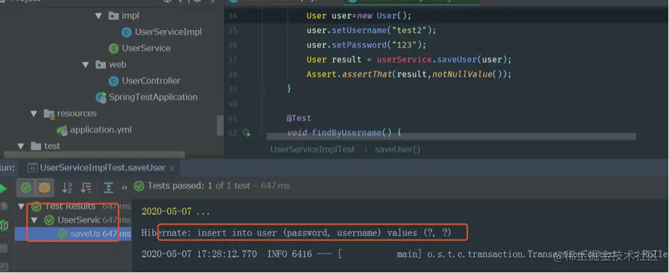
Task: Click the 17:28:12.770 INFO log line
Action: 405,254
